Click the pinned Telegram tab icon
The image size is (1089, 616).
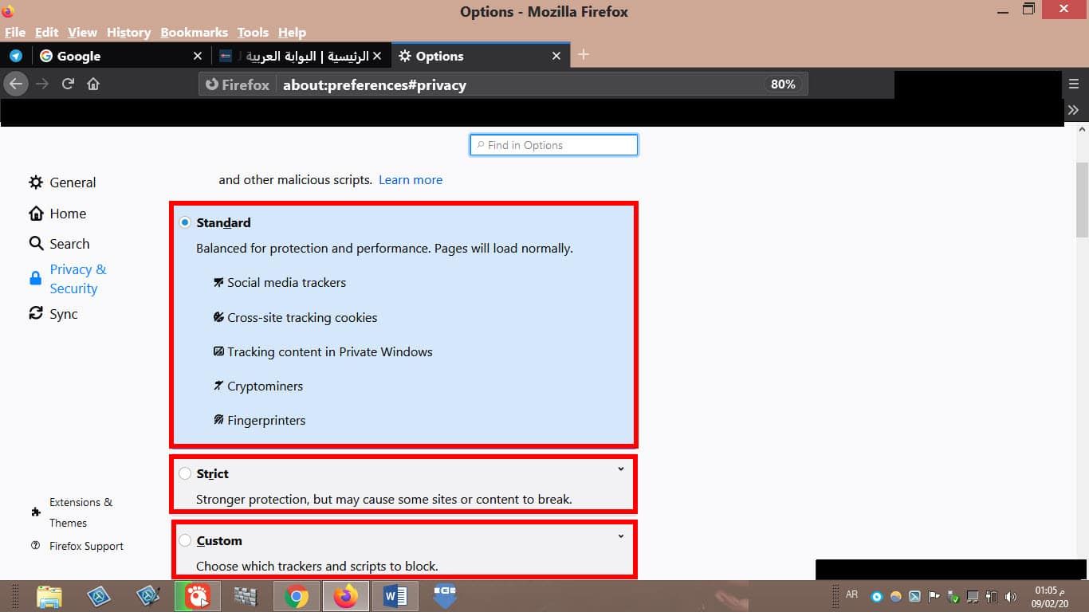point(15,56)
